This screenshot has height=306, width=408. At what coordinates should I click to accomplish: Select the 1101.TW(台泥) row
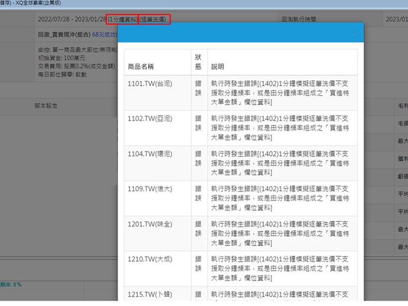pos(150,83)
